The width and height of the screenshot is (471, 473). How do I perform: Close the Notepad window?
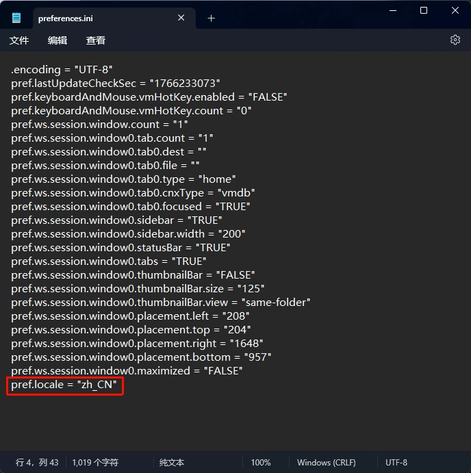(455, 10)
